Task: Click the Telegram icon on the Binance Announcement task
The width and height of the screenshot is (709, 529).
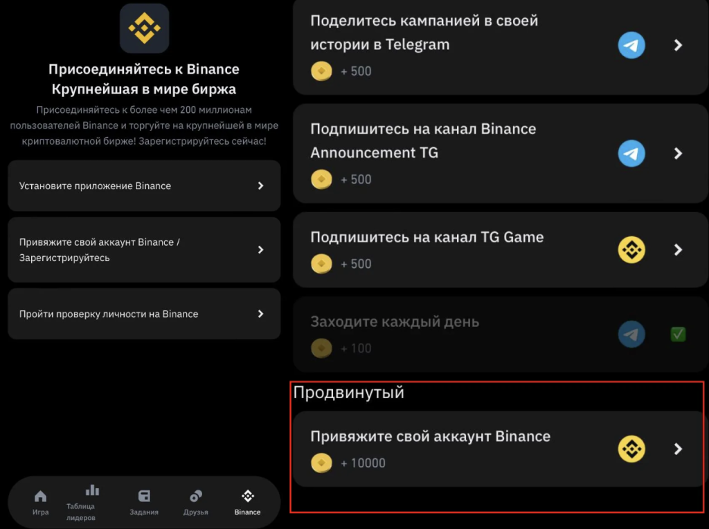Action: [631, 153]
